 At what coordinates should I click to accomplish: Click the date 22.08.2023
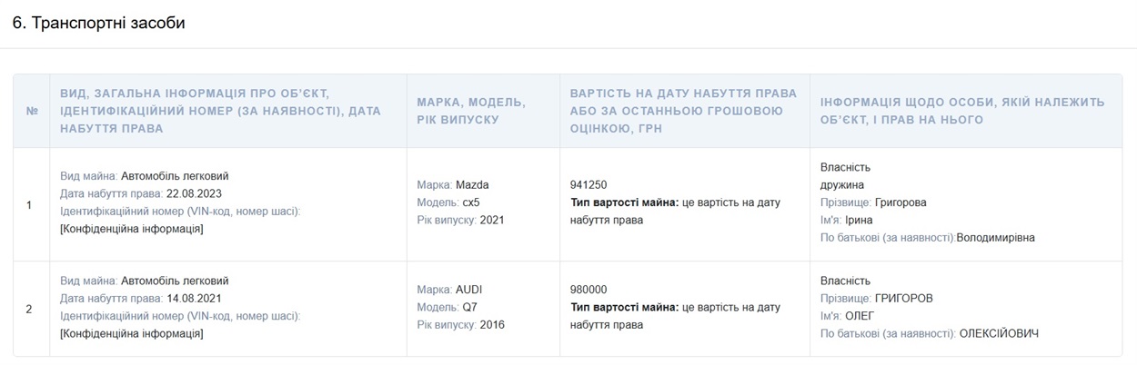194,193
